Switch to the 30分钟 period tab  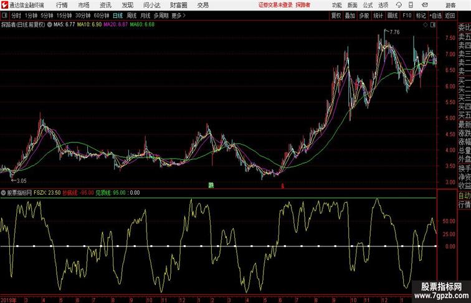[83, 16]
